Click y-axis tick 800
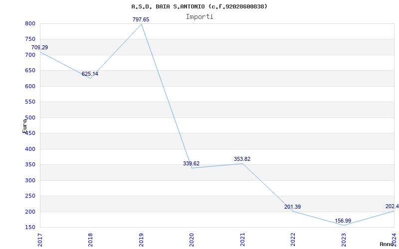Screen dimensions: 399x249 30,23
